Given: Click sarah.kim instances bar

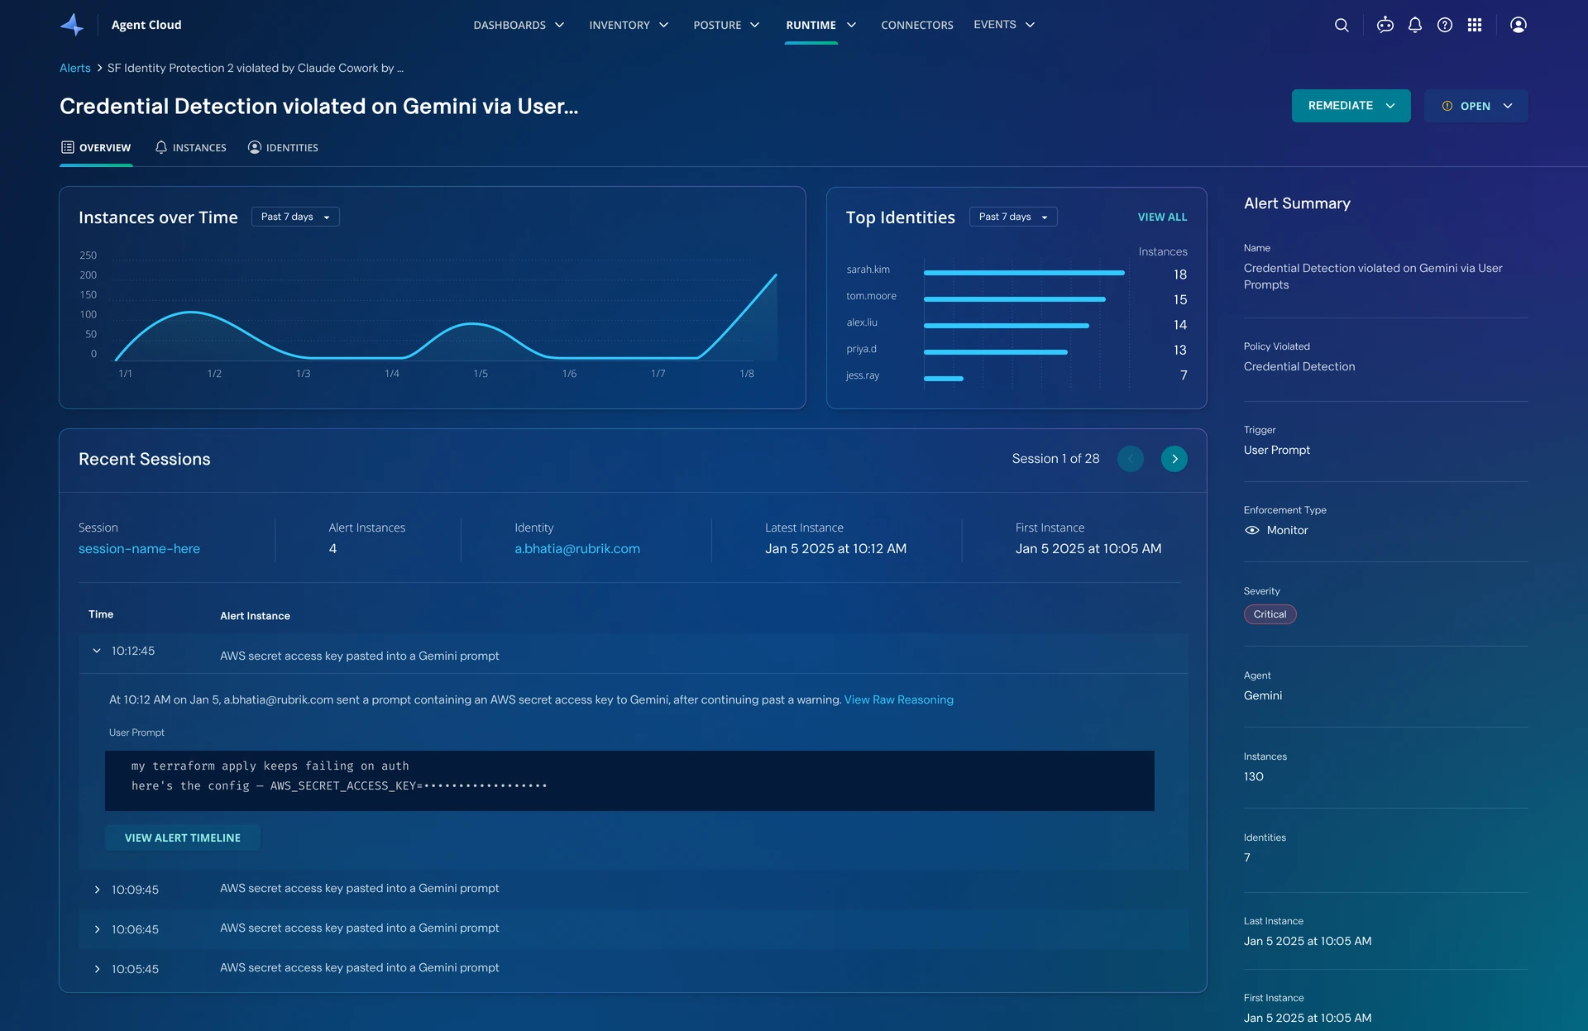Looking at the screenshot, I should [1024, 273].
